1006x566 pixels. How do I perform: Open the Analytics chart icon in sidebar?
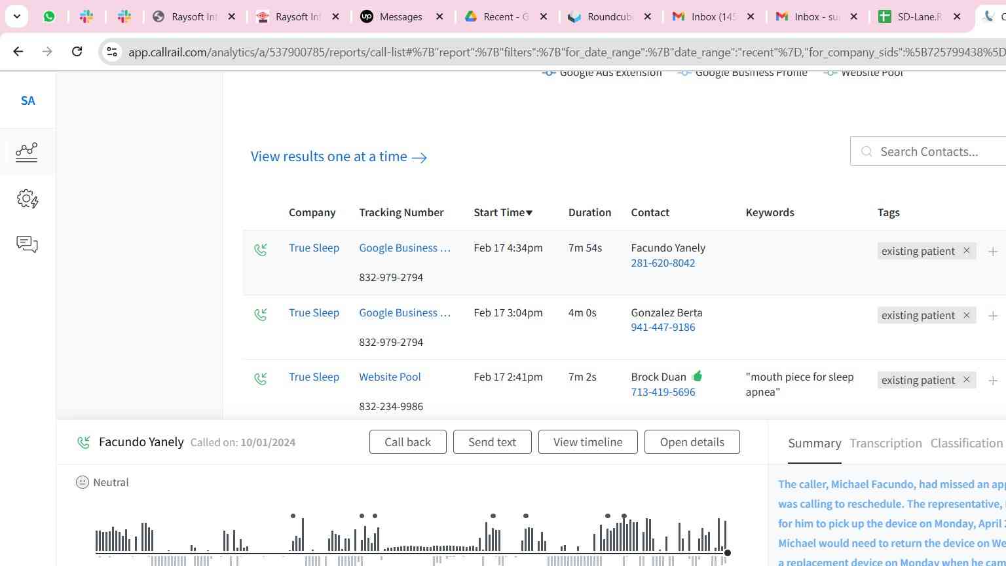click(x=27, y=152)
